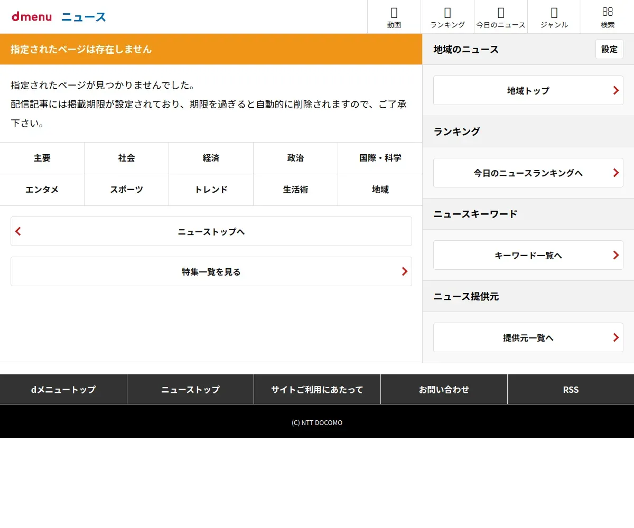Viewport: 634px width, 528px height.
Task: Open the RSS footer link
Action: [571, 389]
